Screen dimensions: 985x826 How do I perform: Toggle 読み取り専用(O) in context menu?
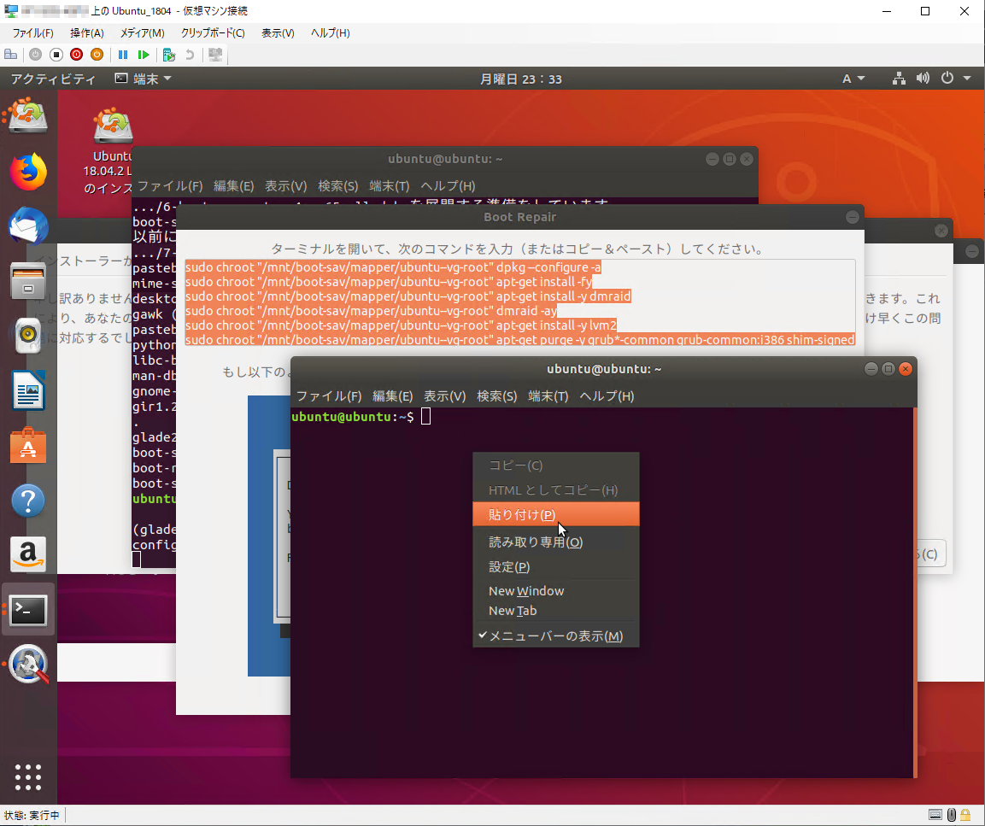coord(556,542)
